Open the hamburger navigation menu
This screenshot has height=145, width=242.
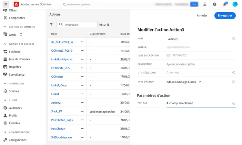coord(6,4)
